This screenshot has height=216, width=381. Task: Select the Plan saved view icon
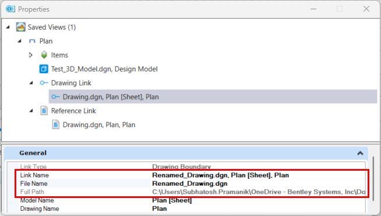32,41
